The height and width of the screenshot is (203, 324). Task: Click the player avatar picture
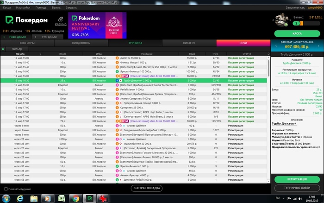point(281,20)
